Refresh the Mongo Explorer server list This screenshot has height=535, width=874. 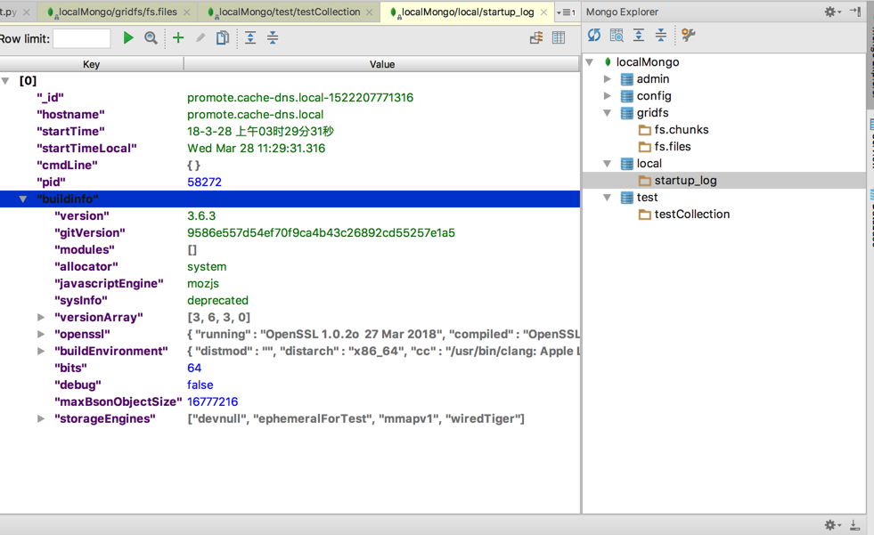[x=594, y=35]
